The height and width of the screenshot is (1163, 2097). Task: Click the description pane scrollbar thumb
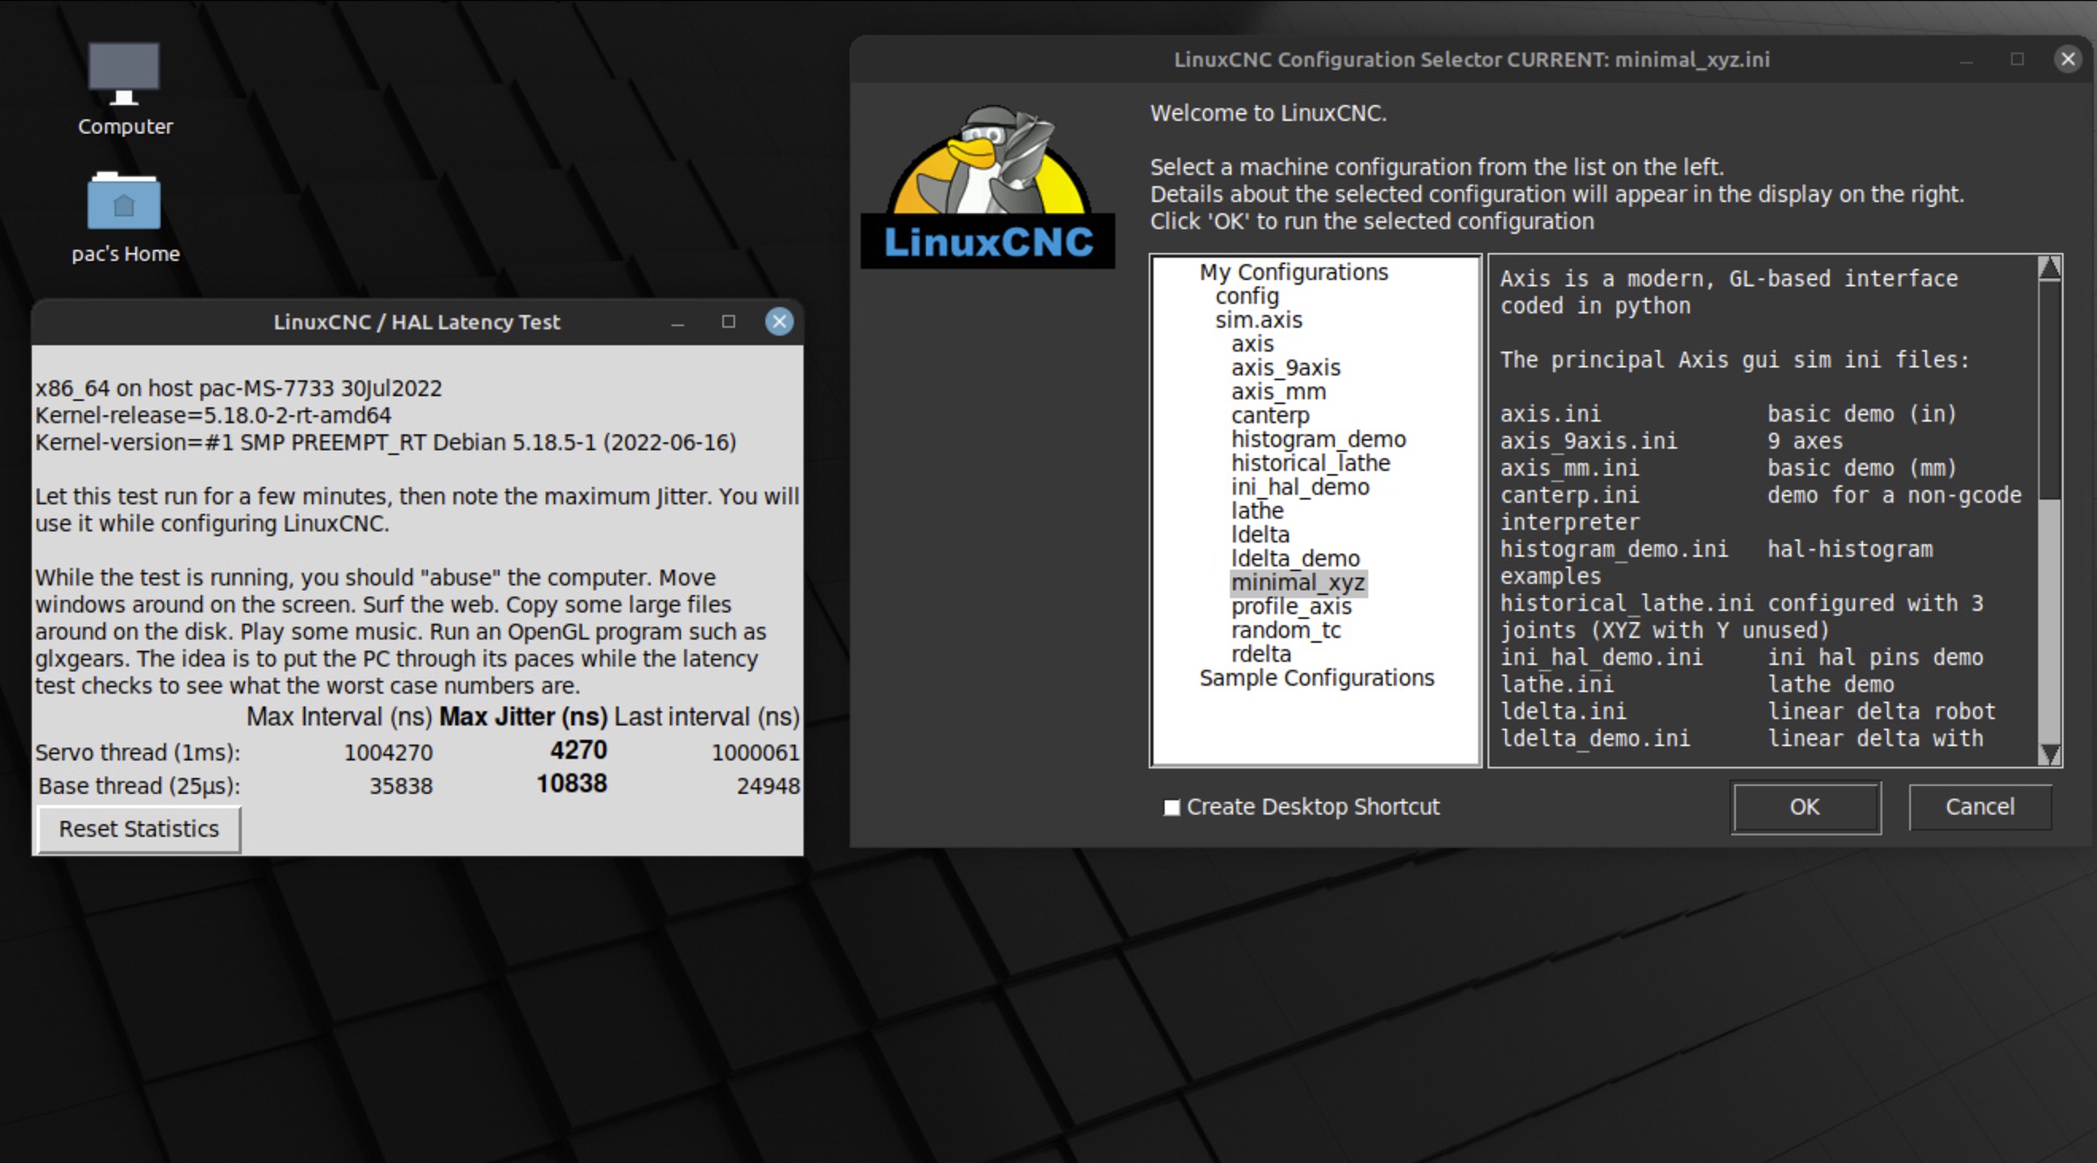(2050, 391)
